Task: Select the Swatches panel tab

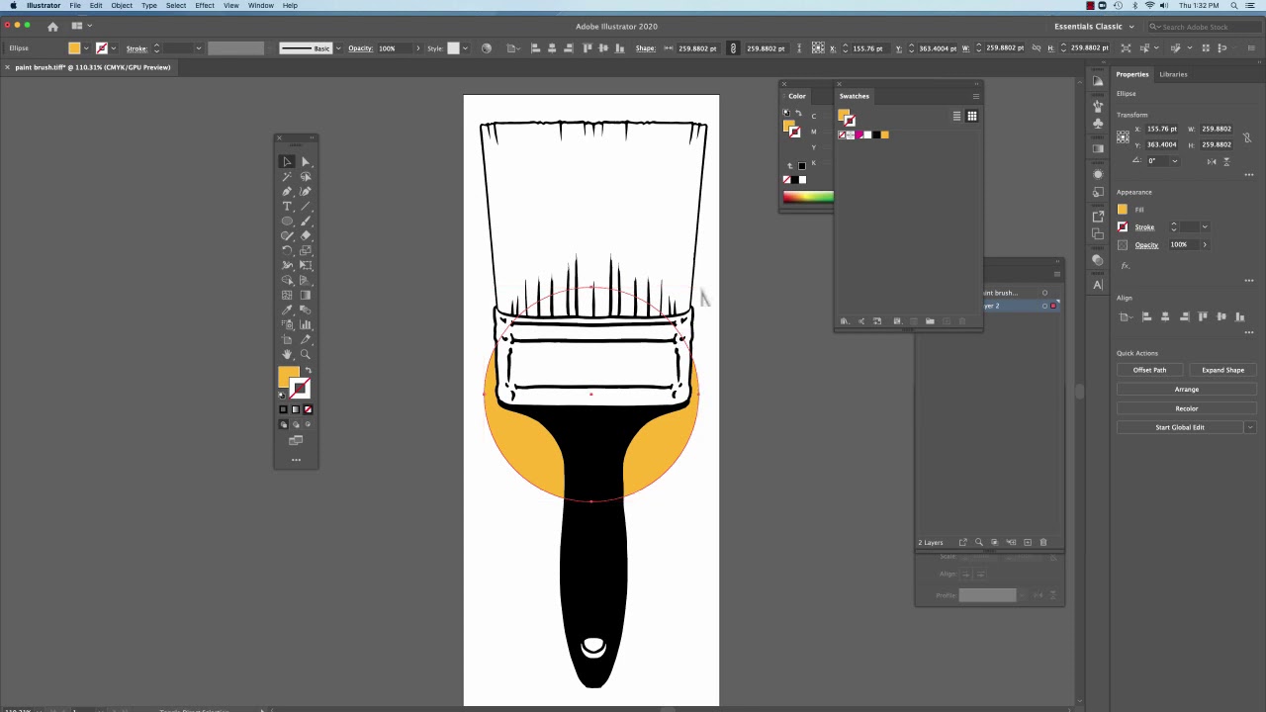Action: pyautogui.click(x=855, y=96)
